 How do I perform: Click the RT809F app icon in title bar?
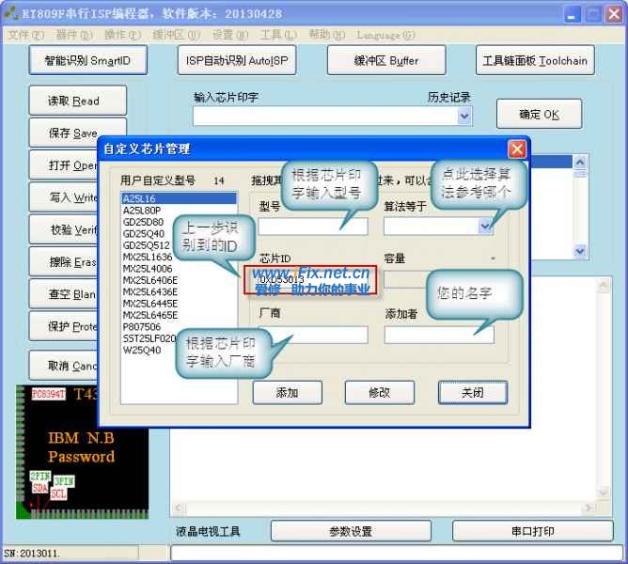pos(11,13)
